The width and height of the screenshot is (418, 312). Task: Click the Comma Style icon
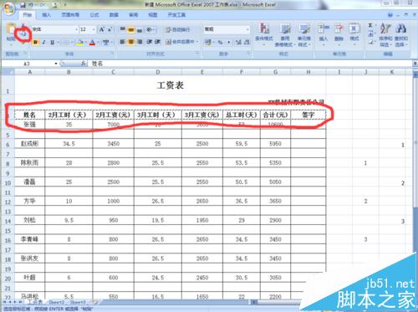click(x=229, y=42)
